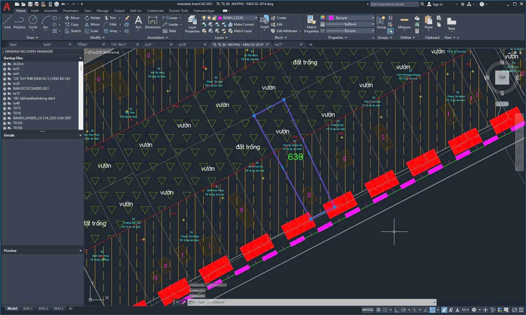The image size is (526, 315).
Task: Activate the Scale command
Action: coord(92,31)
